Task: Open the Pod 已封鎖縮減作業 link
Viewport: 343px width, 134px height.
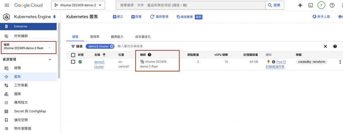Action: pos(276,64)
